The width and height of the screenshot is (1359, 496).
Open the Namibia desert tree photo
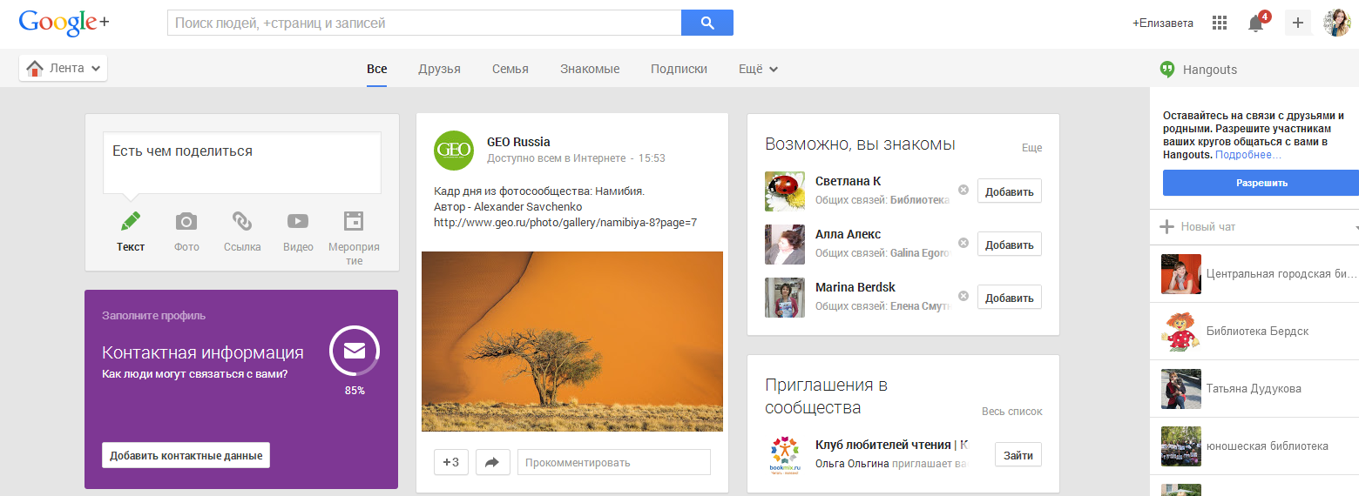[572, 341]
